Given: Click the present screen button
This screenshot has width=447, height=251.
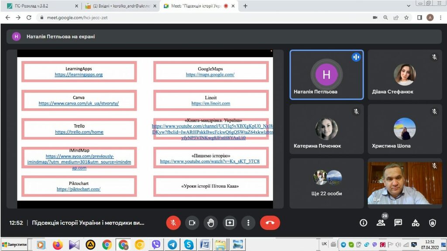Looking at the screenshot, I should coord(230,223).
